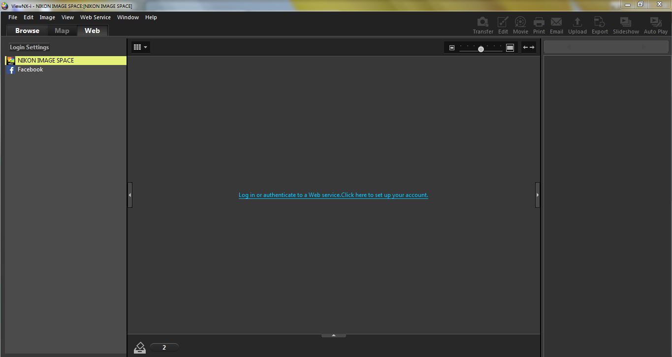Click the left-right arrows toggle icon
This screenshot has height=357, width=672.
pos(529,47)
